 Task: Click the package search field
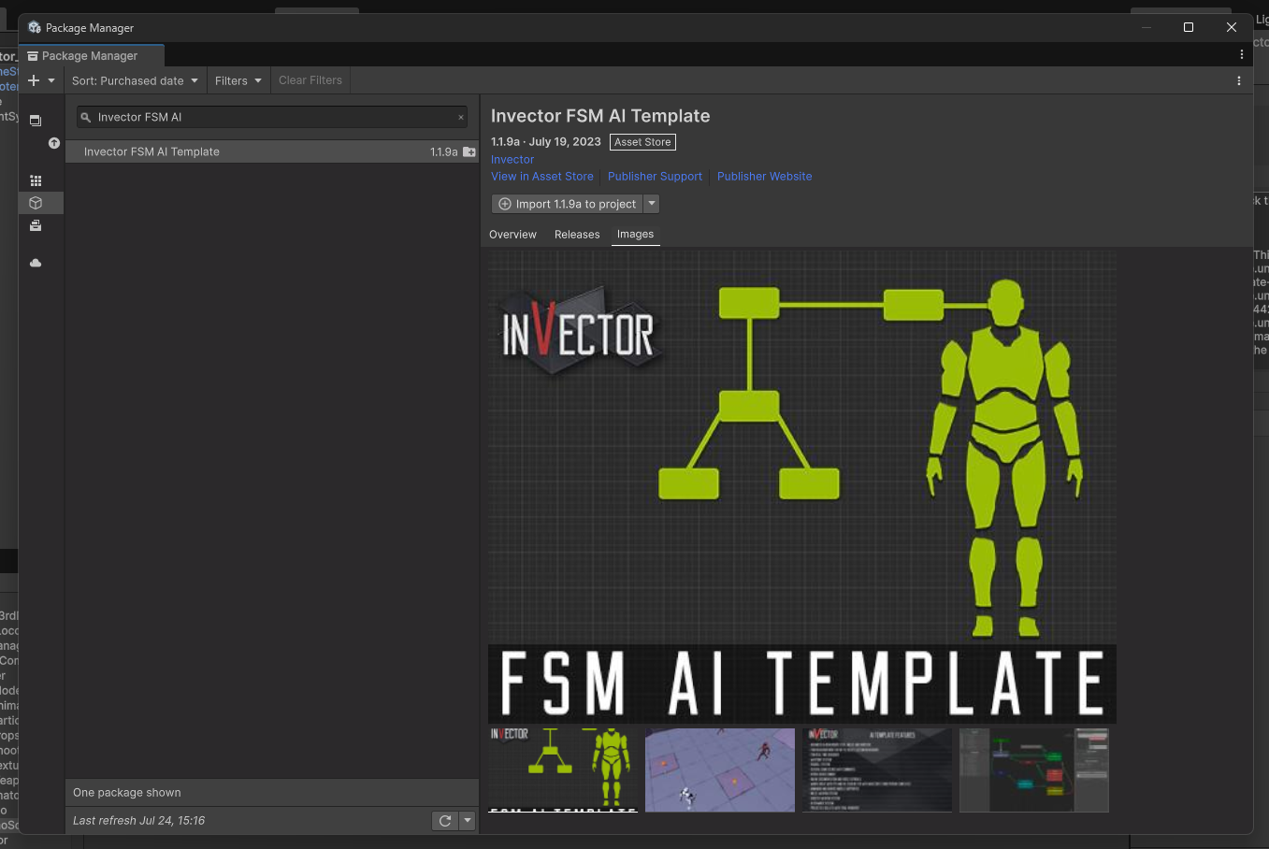(x=272, y=117)
